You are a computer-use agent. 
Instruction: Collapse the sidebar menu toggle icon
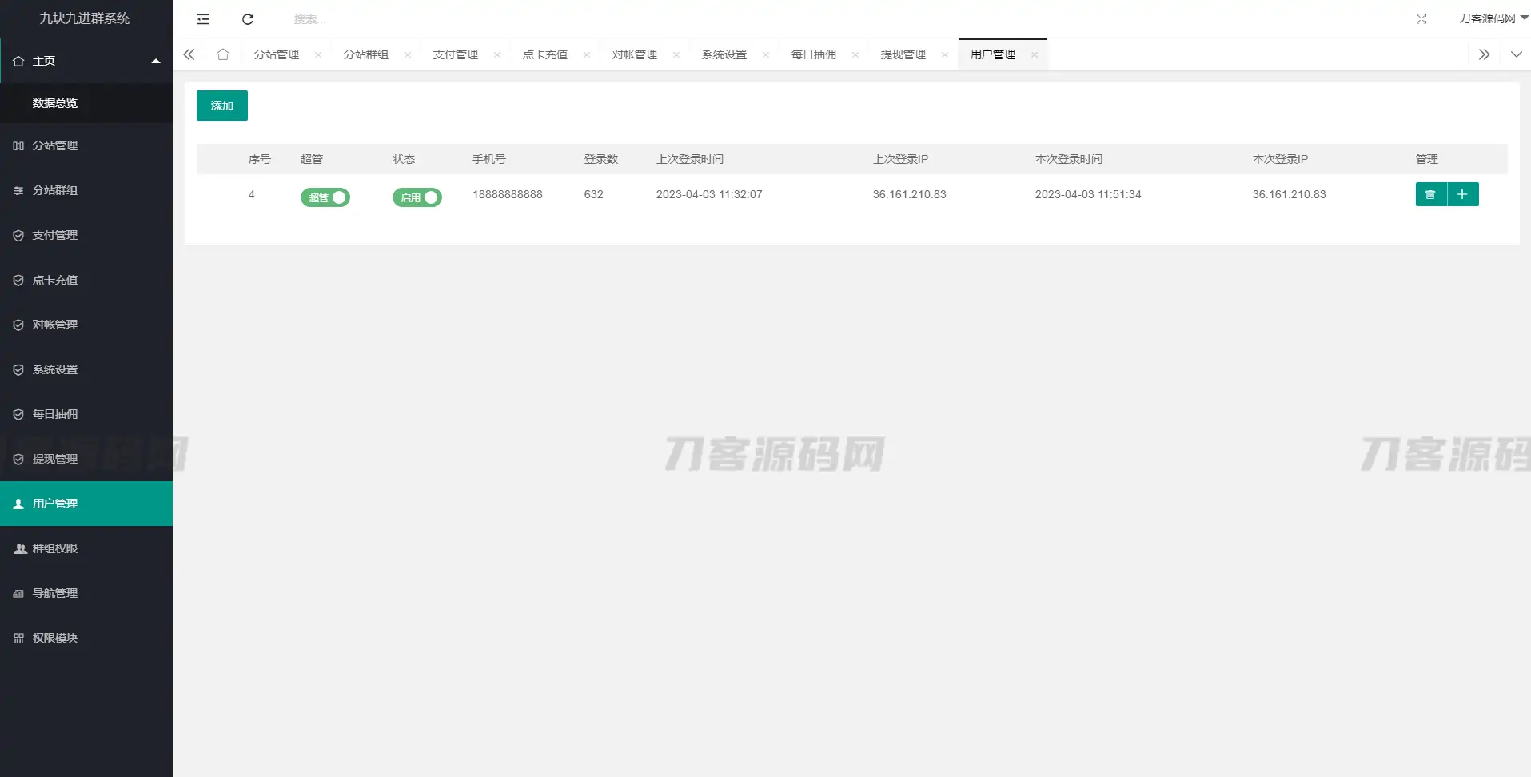(203, 18)
